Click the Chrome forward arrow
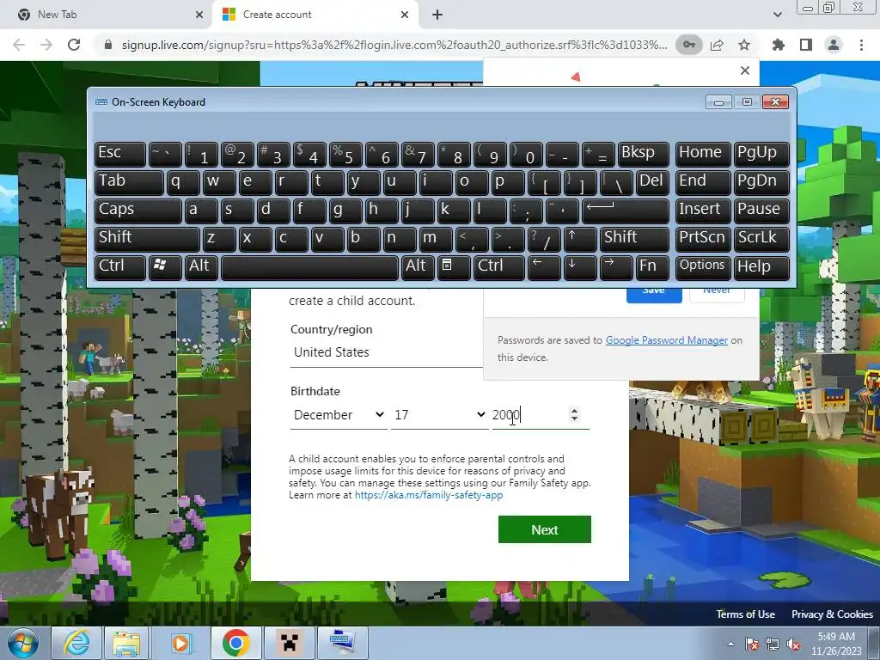Image resolution: width=880 pixels, height=660 pixels. (x=46, y=45)
